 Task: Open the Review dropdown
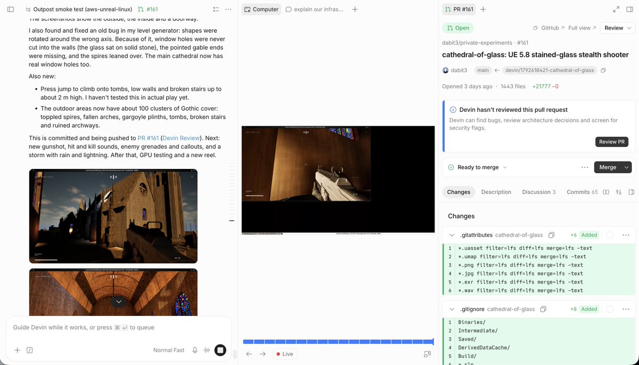pos(617,28)
